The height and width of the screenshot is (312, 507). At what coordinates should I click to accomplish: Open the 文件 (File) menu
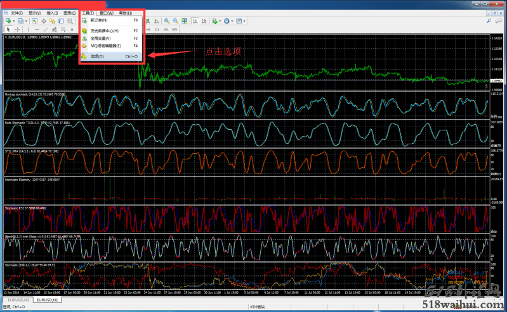pyautogui.click(x=16, y=13)
